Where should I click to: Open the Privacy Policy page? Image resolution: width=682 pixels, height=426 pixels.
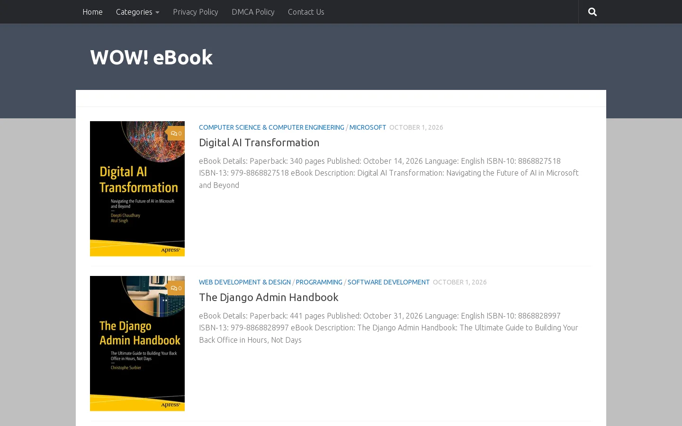196,12
